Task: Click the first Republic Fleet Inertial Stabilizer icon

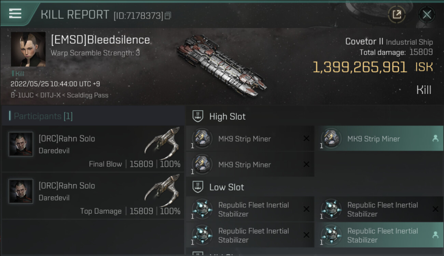Action: click(x=202, y=209)
